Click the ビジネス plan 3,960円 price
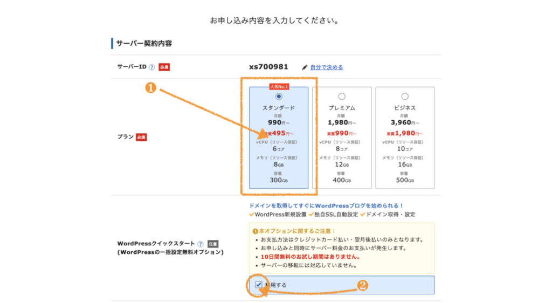Image resolution: width=552 pixels, height=303 pixels. coord(405,122)
